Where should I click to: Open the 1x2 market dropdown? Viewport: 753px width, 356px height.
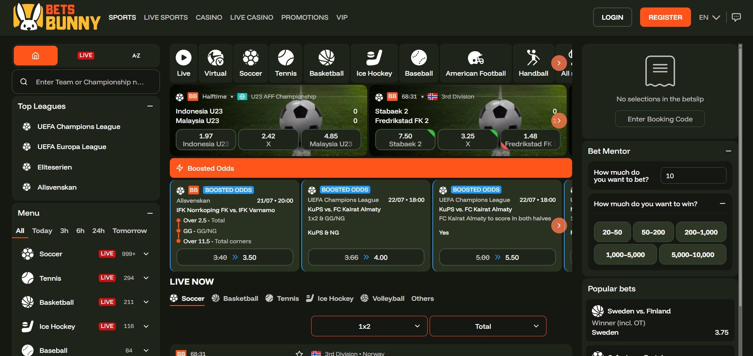pos(369,326)
